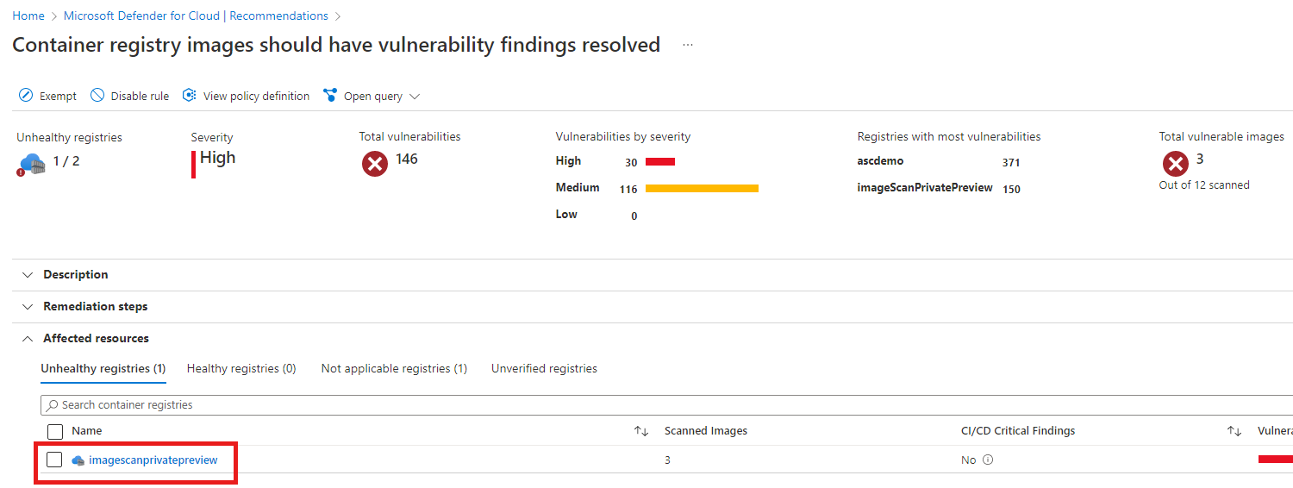Click the orange Medium severity bar
This screenshot has width=1293, height=488.
pos(702,188)
